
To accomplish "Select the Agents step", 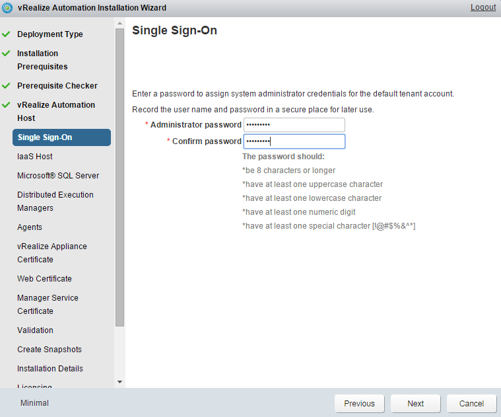I will point(29,227).
